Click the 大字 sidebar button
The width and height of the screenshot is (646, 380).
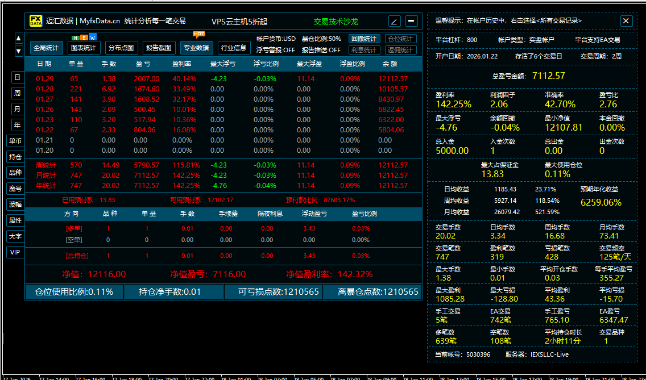tap(15, 236)
